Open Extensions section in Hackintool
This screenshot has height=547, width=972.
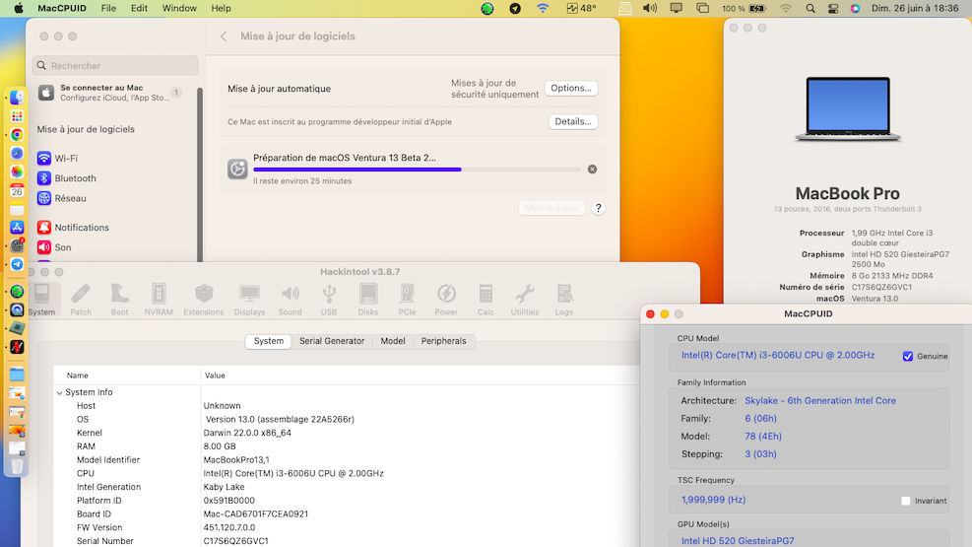pyautogui.click(x=203, y=300)
